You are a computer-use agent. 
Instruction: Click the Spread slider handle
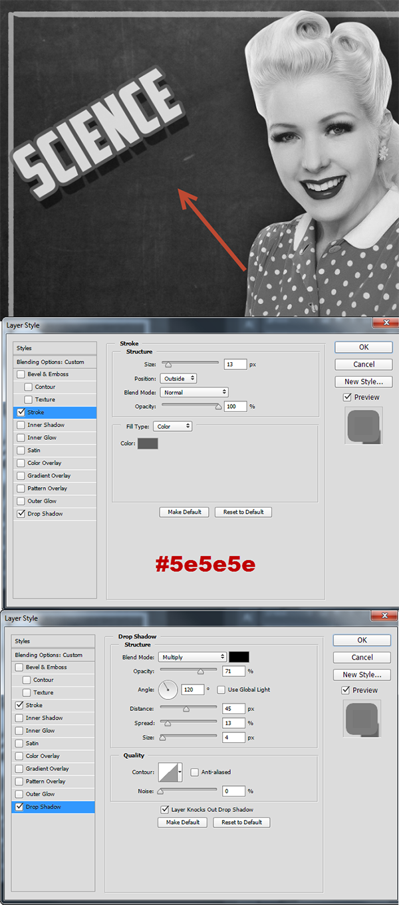click(x=167, y=724)
